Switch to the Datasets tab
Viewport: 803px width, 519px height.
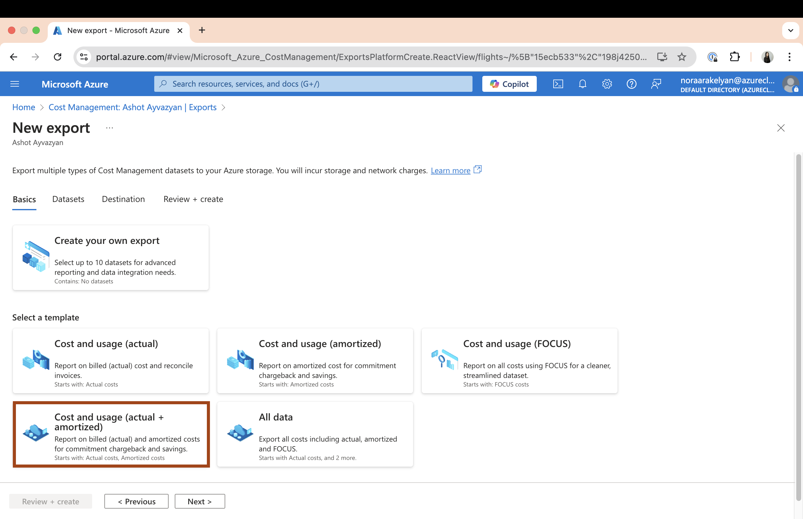coord(68,199)
